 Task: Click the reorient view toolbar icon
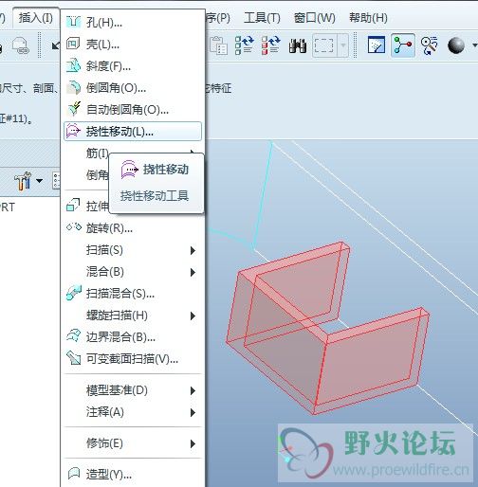tap(430, 45)
